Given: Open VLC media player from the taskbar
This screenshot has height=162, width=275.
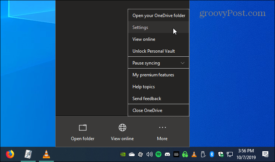Looking at the screenshot, I should [x=46, y=154].
